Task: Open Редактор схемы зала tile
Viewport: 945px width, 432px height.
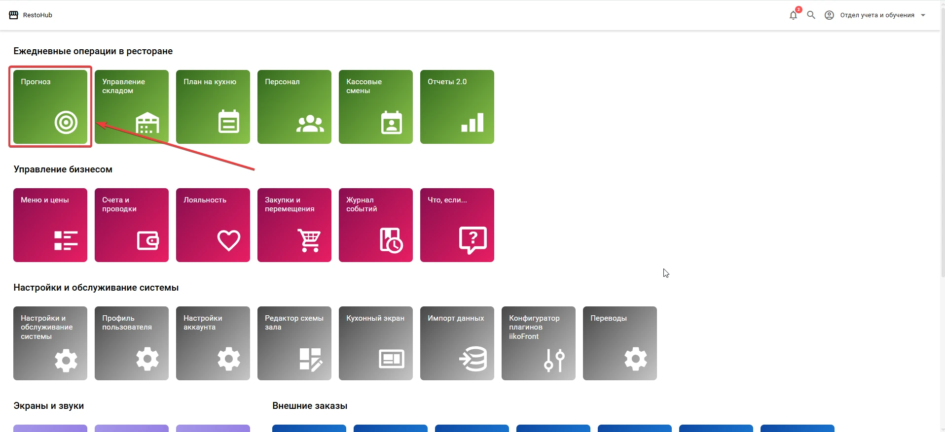Action: [x=294, y=343]
